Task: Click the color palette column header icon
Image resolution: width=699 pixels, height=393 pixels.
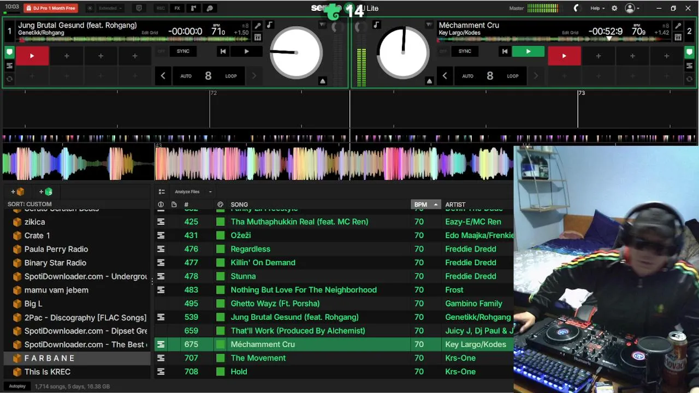Action: point(220,205)
